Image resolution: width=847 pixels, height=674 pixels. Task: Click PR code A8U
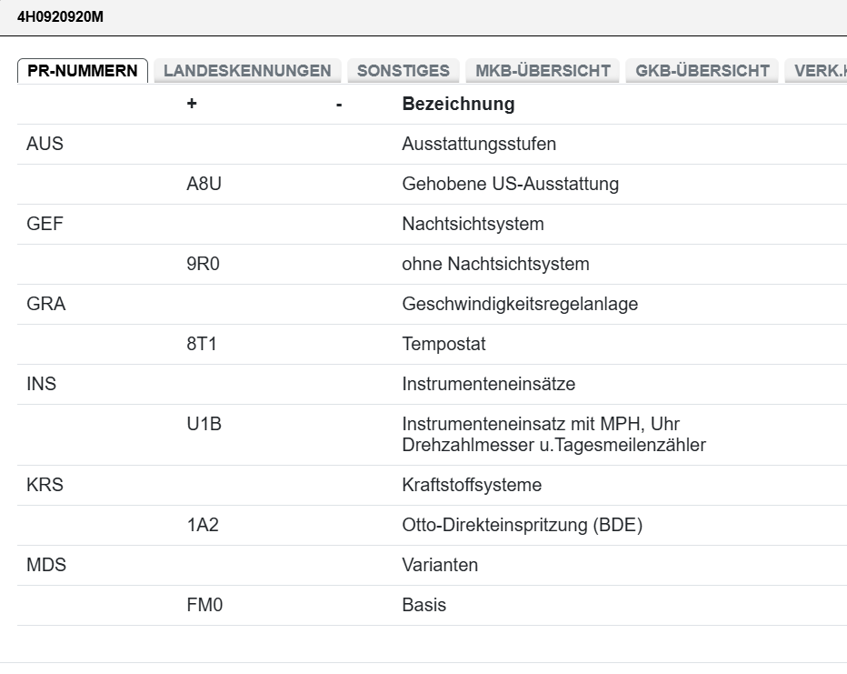(x=204, y=184)
